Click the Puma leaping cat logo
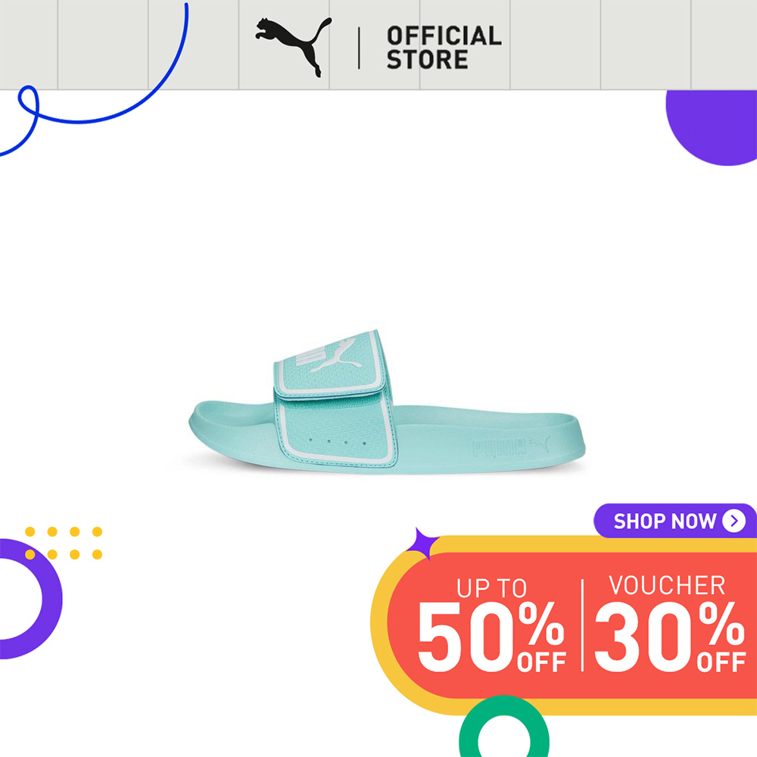This screenshot has height=757, width=757. tap(293, 47)
